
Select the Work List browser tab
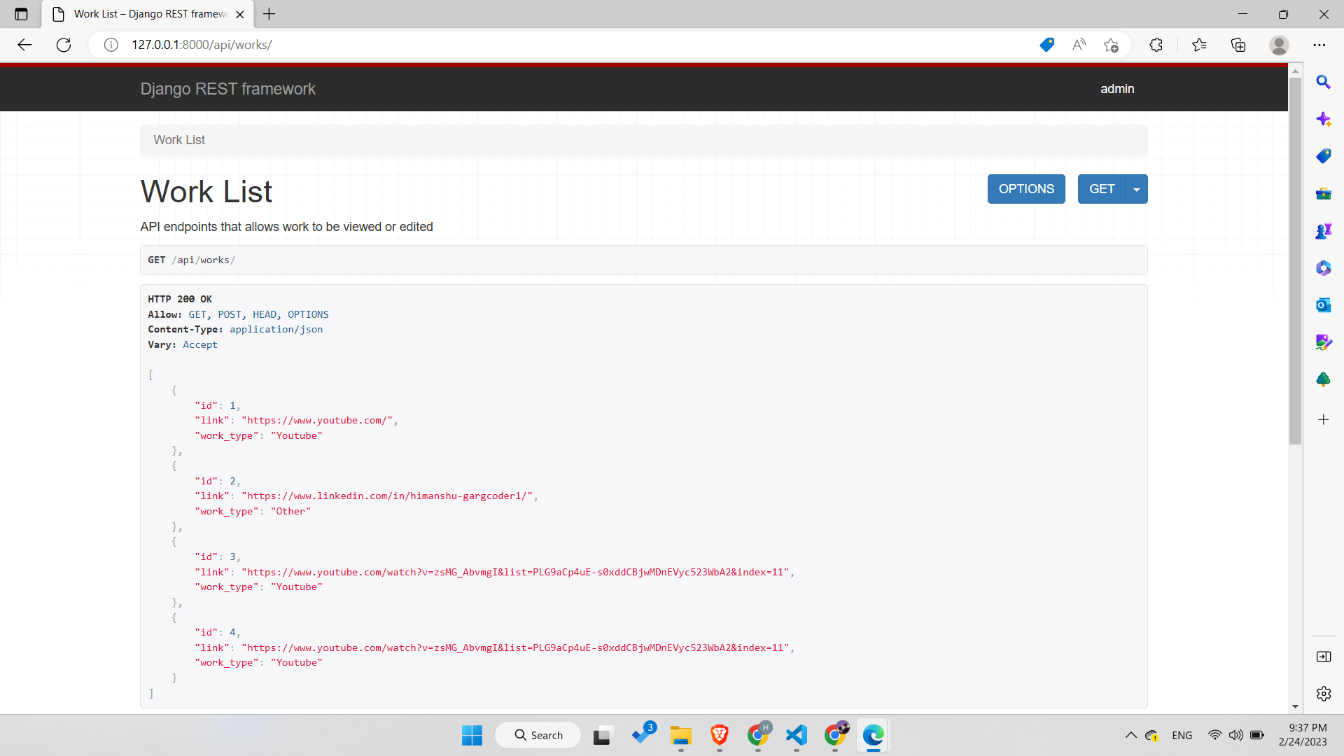[x=150, y=14]
